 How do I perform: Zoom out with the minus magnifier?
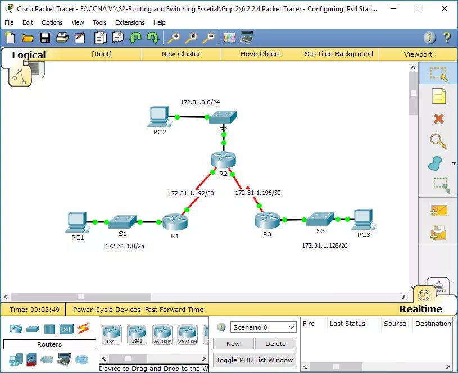[208, 38]
